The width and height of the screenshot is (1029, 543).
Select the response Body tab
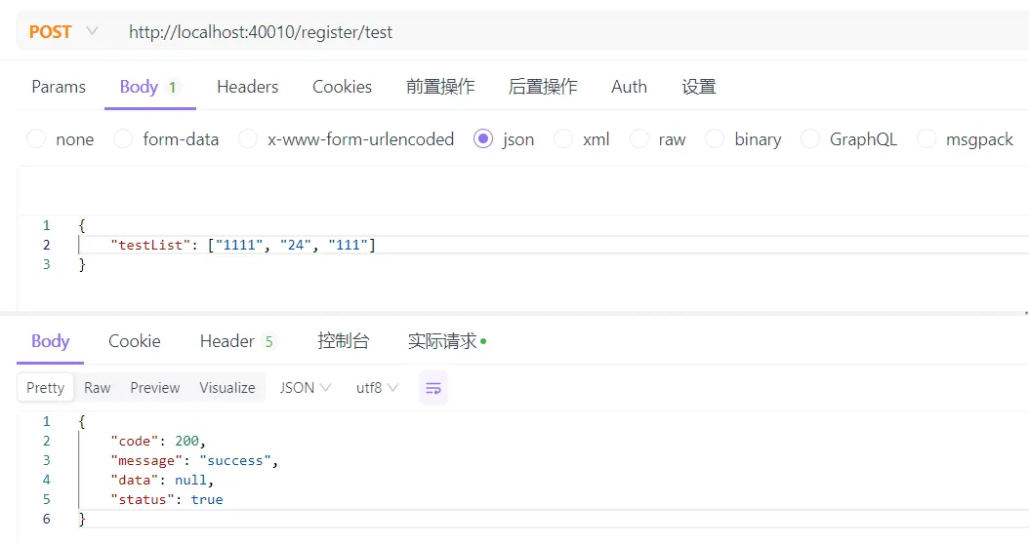point(50,341)
